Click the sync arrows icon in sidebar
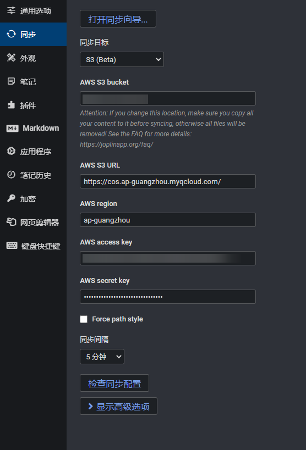 coord(11,34)
